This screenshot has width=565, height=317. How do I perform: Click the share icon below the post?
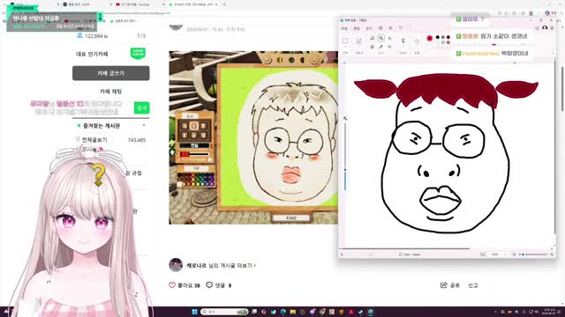pyautogui.click(x=443, y=285)
